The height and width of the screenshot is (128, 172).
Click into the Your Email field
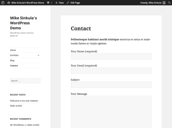pyautogui.click(x=111, y=71)
